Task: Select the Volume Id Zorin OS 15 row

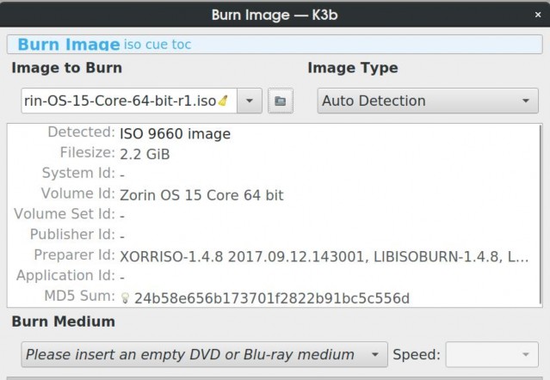Action: pyautogui.click(x=274, y=194)
